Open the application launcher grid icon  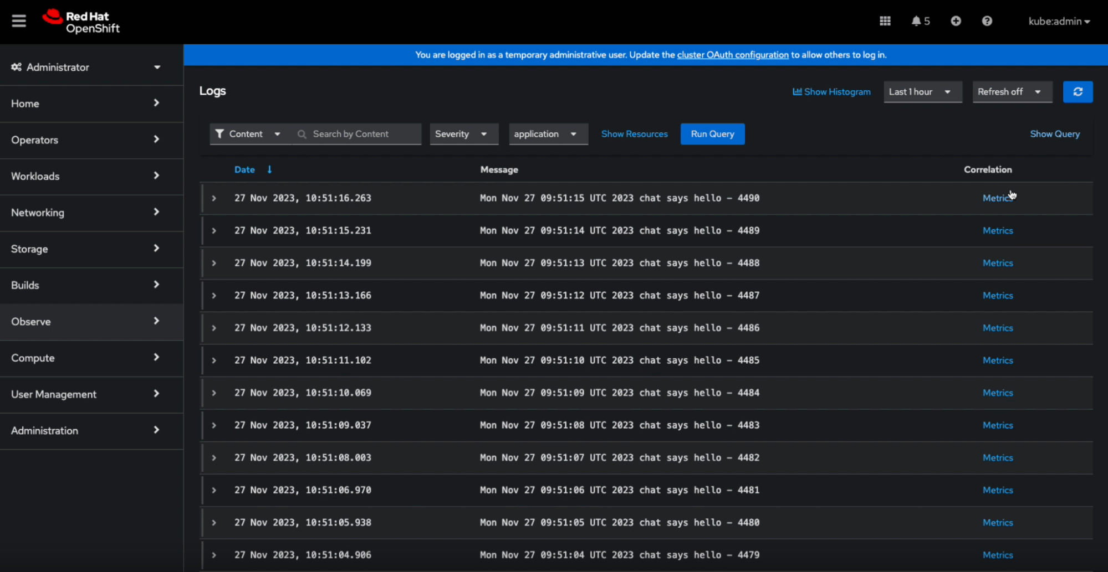885,21
